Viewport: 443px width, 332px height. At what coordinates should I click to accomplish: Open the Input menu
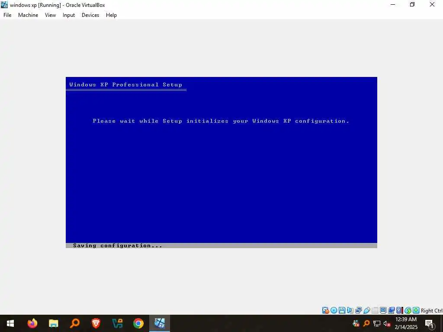coord(69,15)
